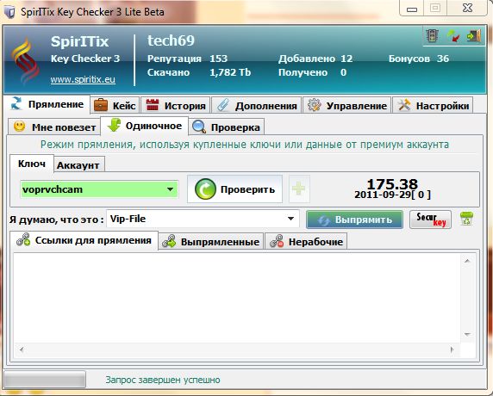Click the Скачано value 1,782 Tb
Viewport: 493px width, 396px height.
[230, 72]
